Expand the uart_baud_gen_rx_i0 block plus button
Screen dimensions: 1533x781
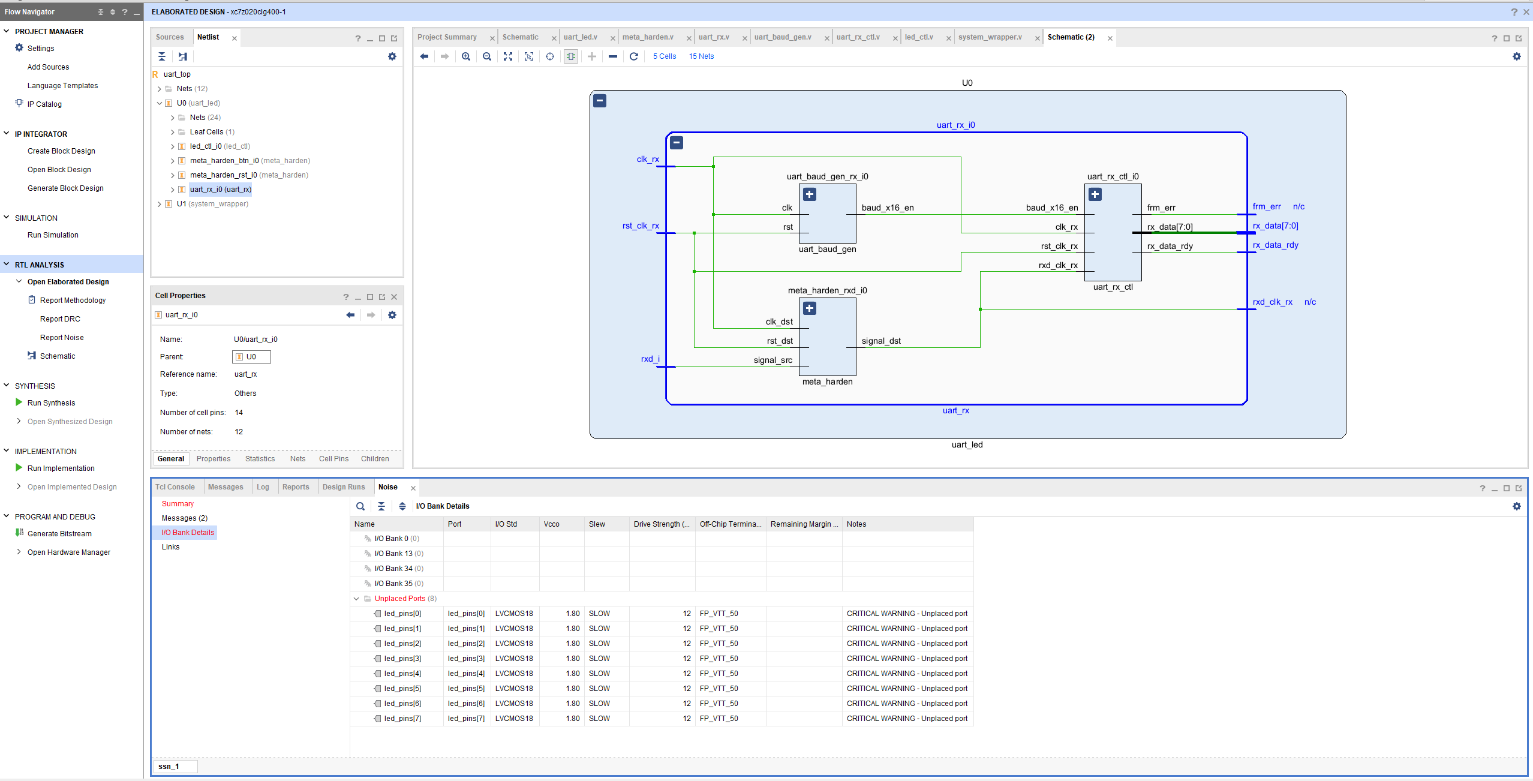coord(809,194)
